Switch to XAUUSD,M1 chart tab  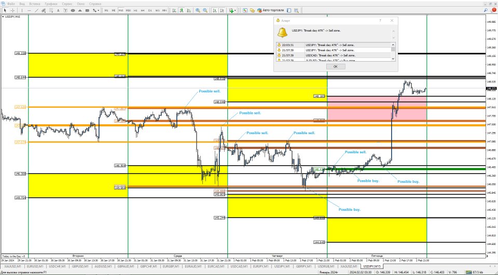12,266
